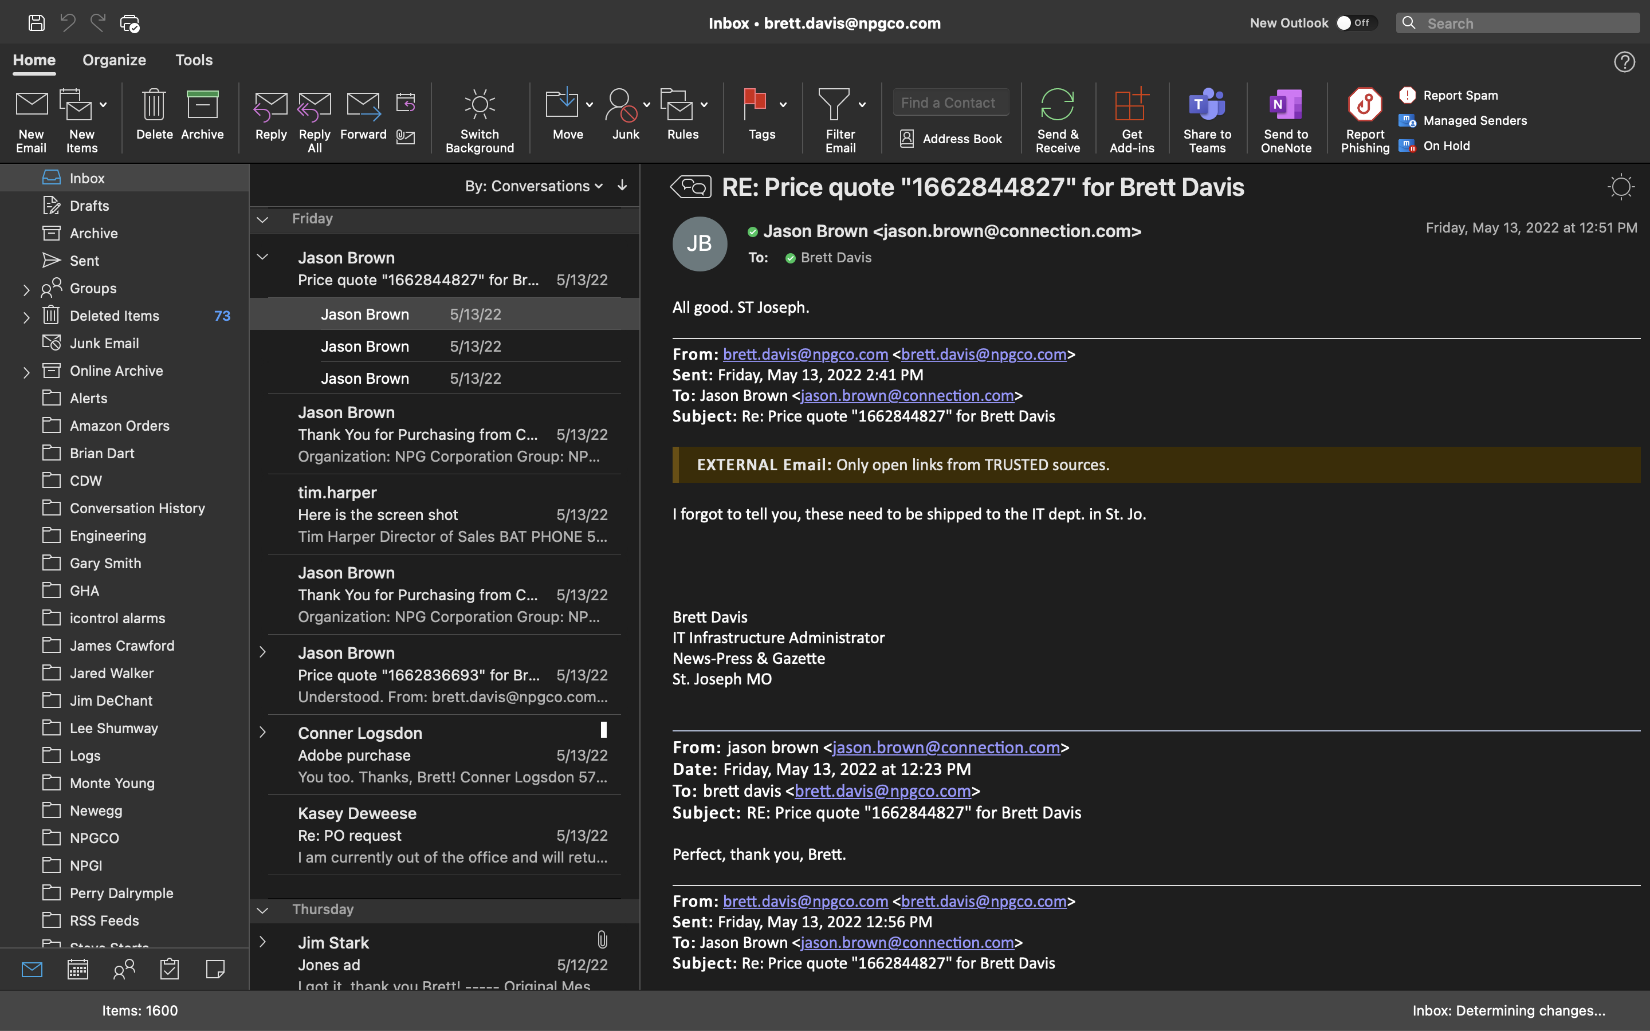
Task: Open the Kasey Deweese PO request email
Action: click(445, 835)
